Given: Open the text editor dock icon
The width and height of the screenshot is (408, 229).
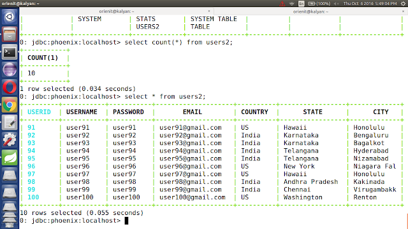Looking at the screenshot, I should [x=10, y=122].
